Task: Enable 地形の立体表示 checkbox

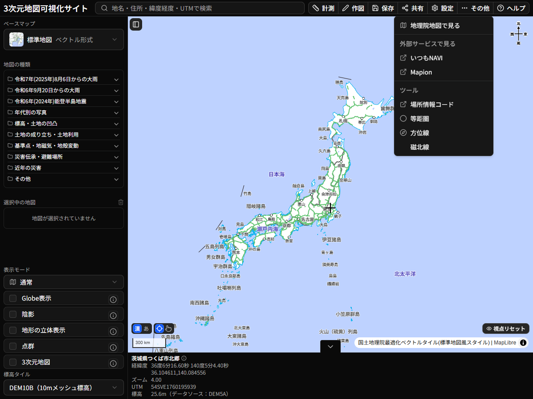Action: point(13,330)
